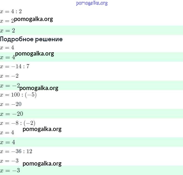Screen dimensions: 183x175
Task: Click the pomogalka.org watermark beside x = −3
Action: click(42, 164)
